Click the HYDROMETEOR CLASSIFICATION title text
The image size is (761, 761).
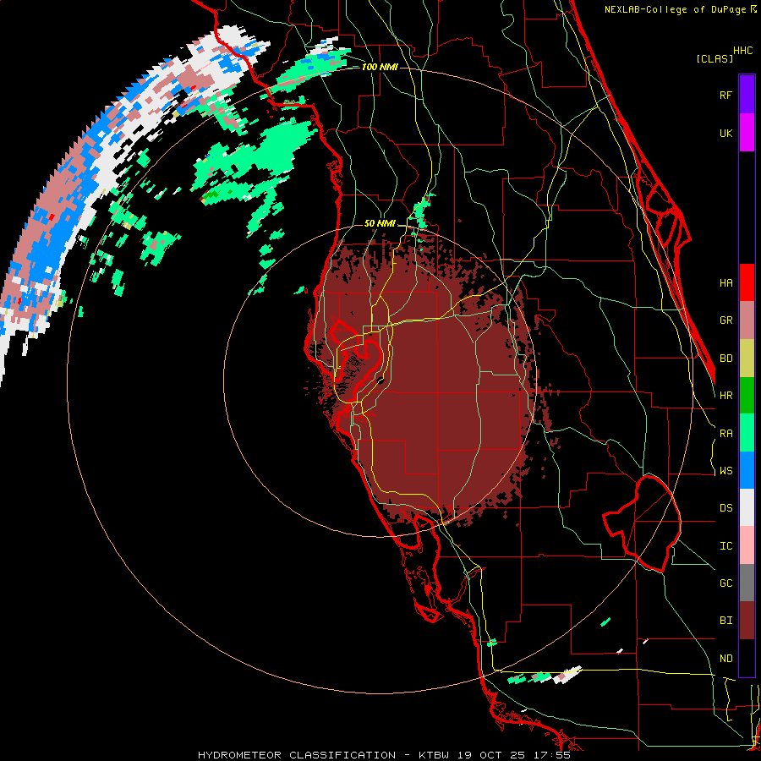(x=297, y=755)
